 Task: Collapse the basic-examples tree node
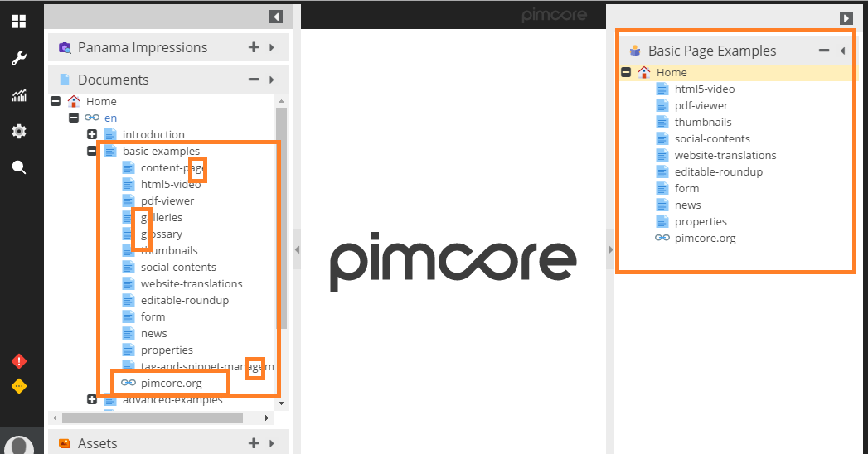pos(92,151)
